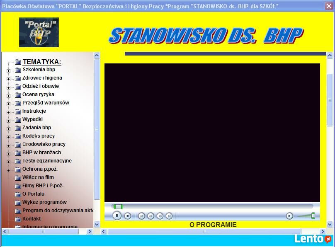The height and width of the screenshot is (247, 335).
Task: Click the Wykaz programów folder icon
Action: click(x=18, y=203)
